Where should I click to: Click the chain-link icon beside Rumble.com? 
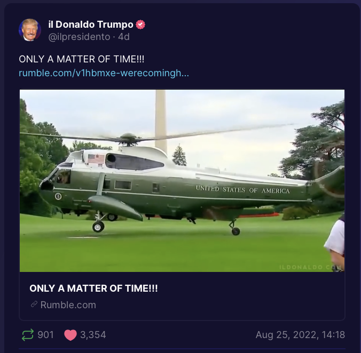34,304
